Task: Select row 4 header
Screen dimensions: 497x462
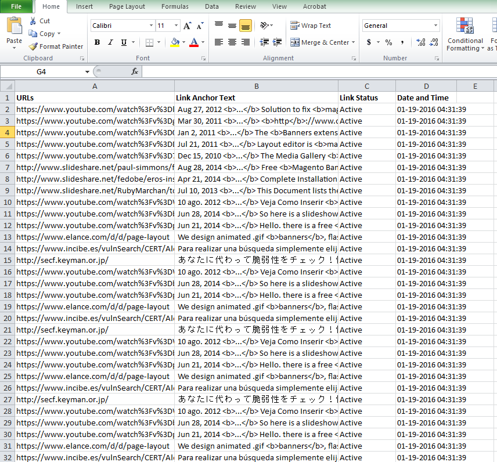Action: pos(8,132)
